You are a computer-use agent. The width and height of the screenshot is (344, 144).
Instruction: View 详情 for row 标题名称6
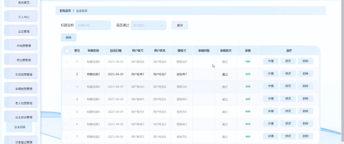click(271, 86)
